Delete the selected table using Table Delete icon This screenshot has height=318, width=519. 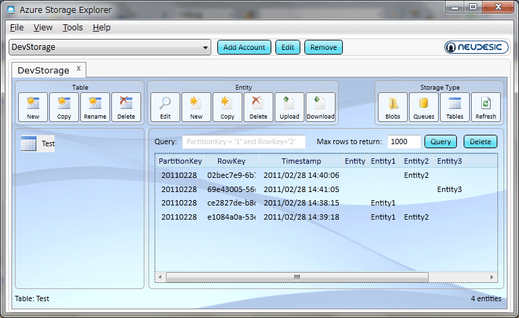coord(126,107)
